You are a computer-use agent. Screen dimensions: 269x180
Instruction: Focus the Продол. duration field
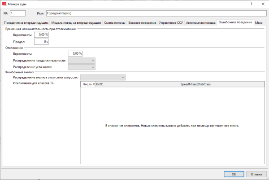coord(41,42)
